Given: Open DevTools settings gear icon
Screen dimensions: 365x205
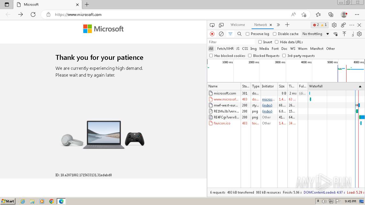Looking at the screenshot, I should 334,25.
